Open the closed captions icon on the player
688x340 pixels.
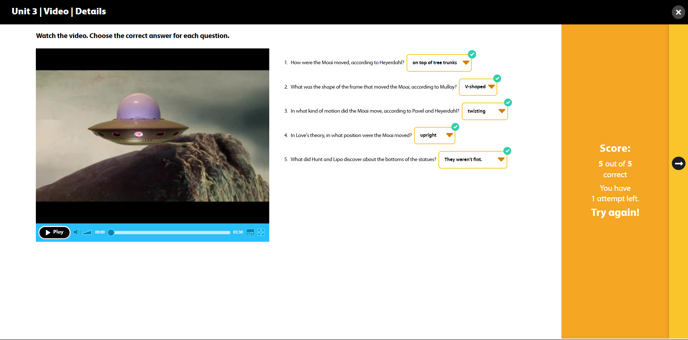click(250, 232)
